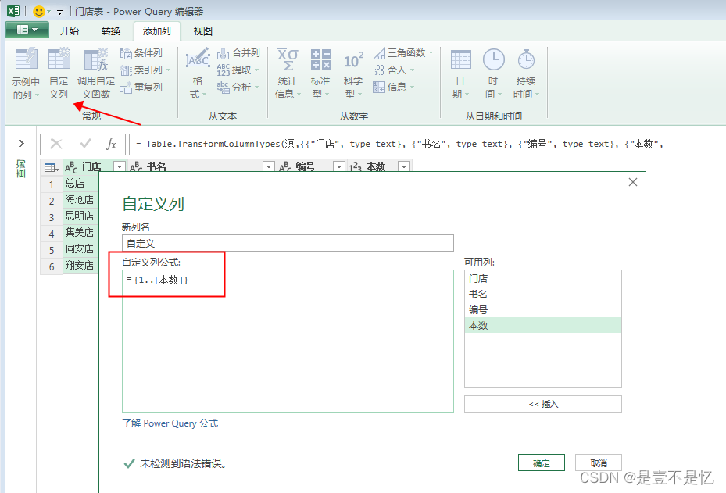
Task: Click the table corner menu icon
Action: (x=52, y=167)
